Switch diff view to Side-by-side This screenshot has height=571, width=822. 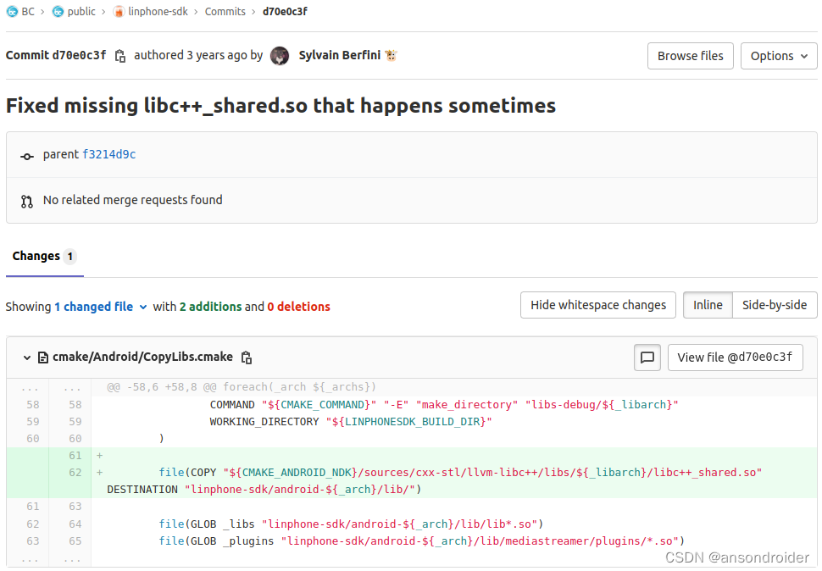pos(775,305)
